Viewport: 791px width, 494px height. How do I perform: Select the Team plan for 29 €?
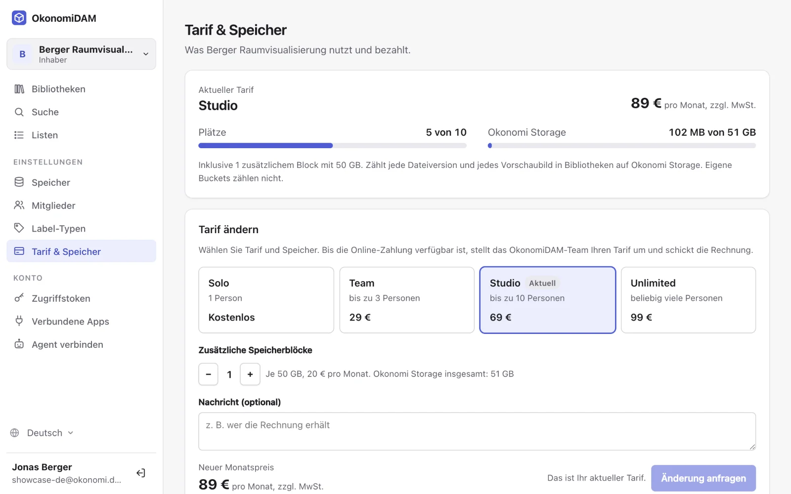(407, 300)
